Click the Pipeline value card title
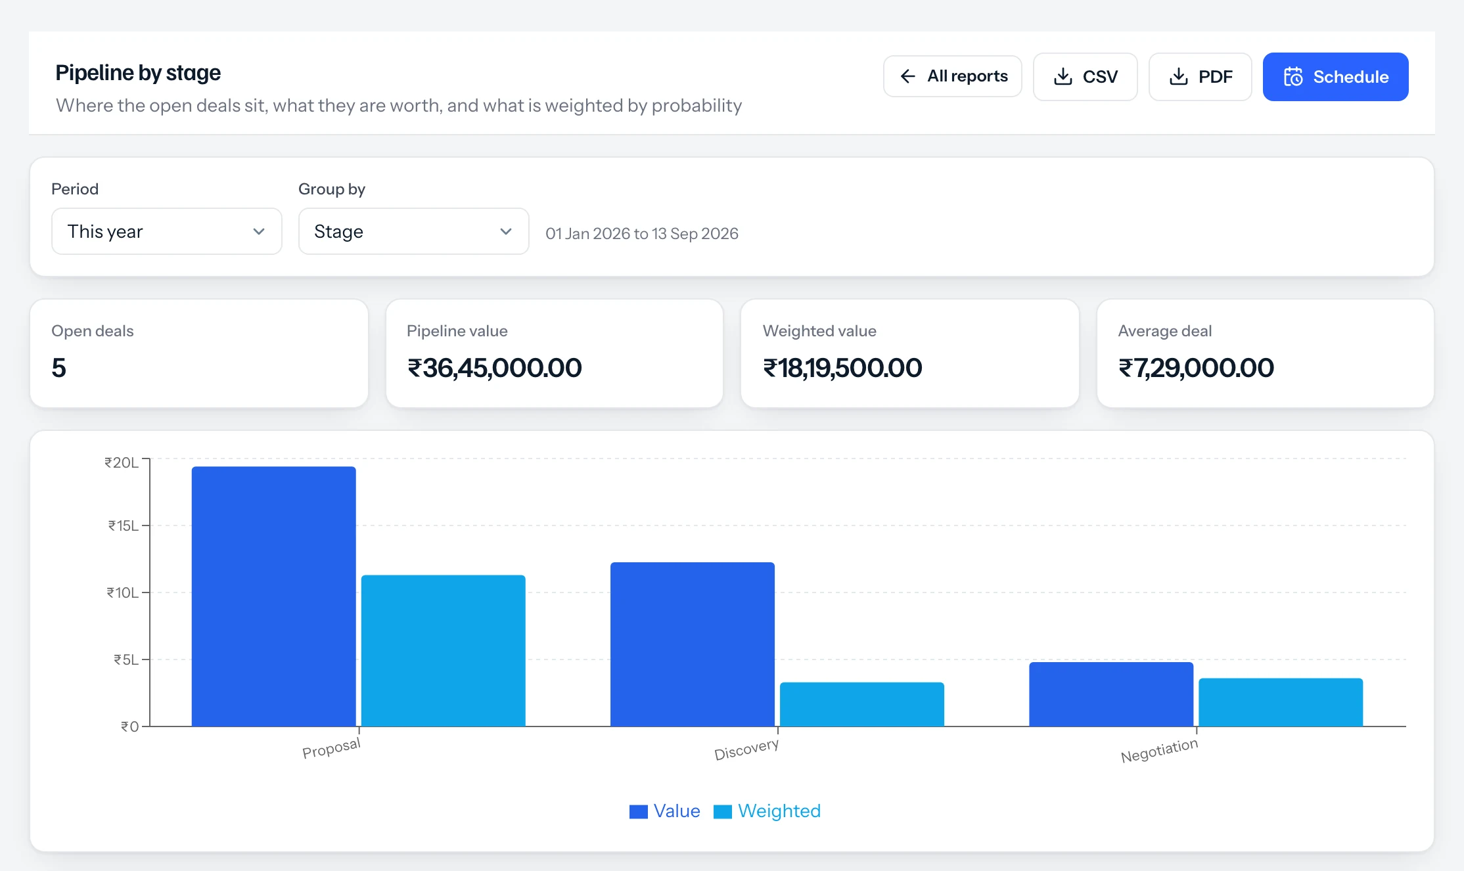This screenshot has height=871, width=1464. [457, 331]
